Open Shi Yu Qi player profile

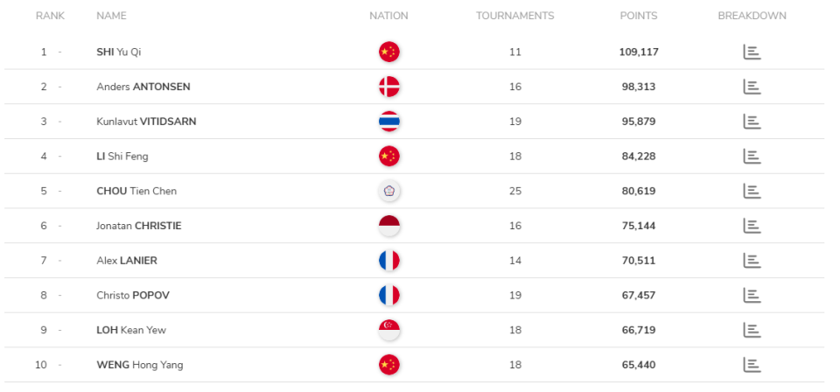coord(118,52)
